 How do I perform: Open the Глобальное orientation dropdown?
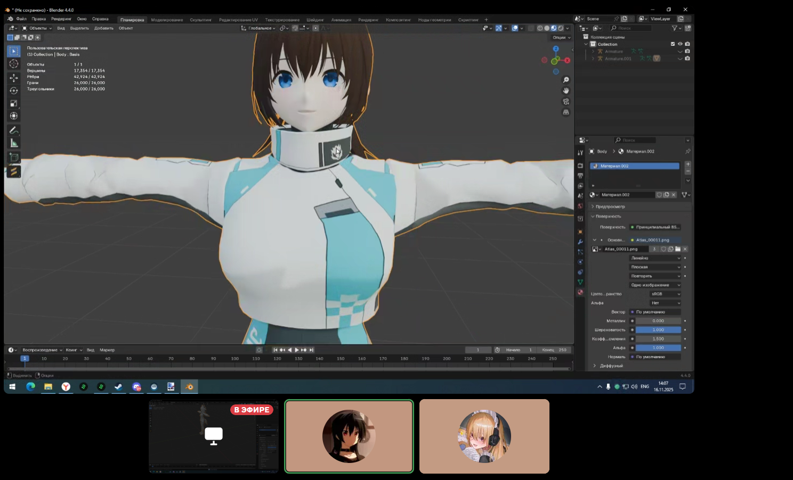tap(258, 28)
